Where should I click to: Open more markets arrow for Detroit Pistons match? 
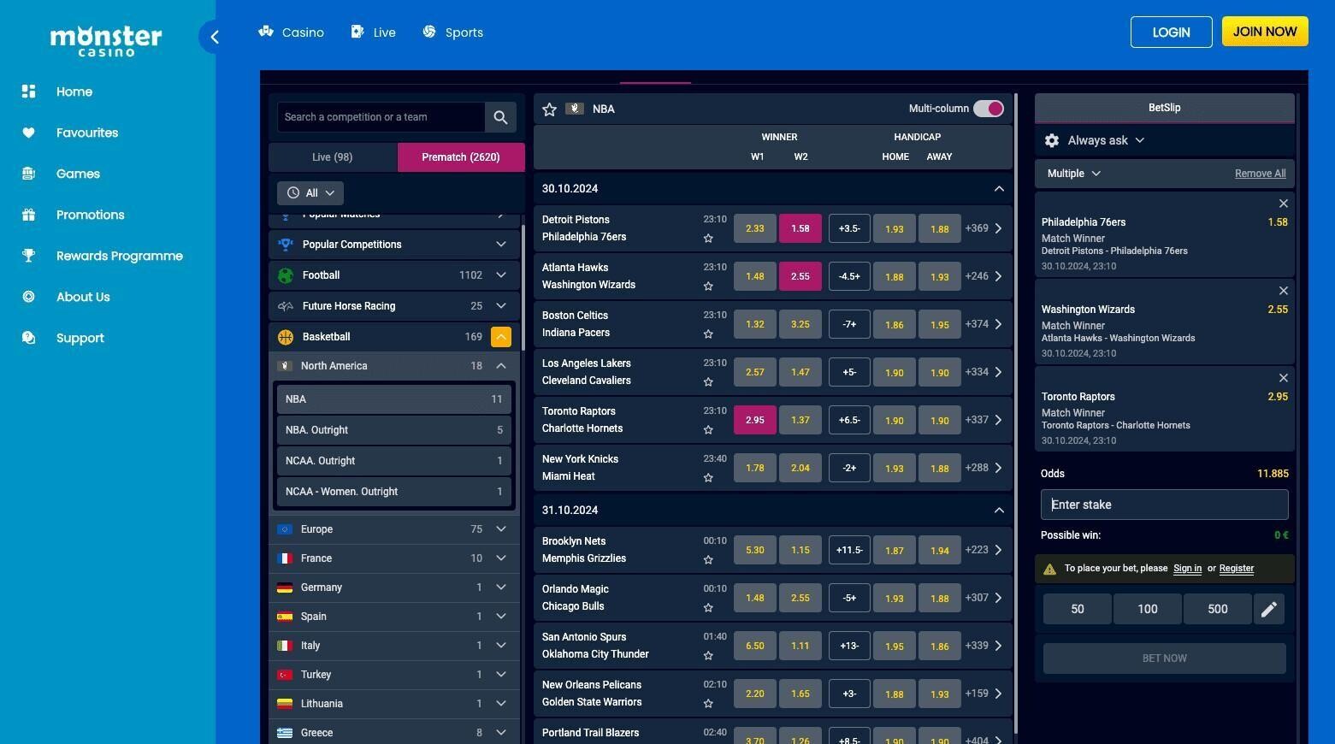click(998, 228)
